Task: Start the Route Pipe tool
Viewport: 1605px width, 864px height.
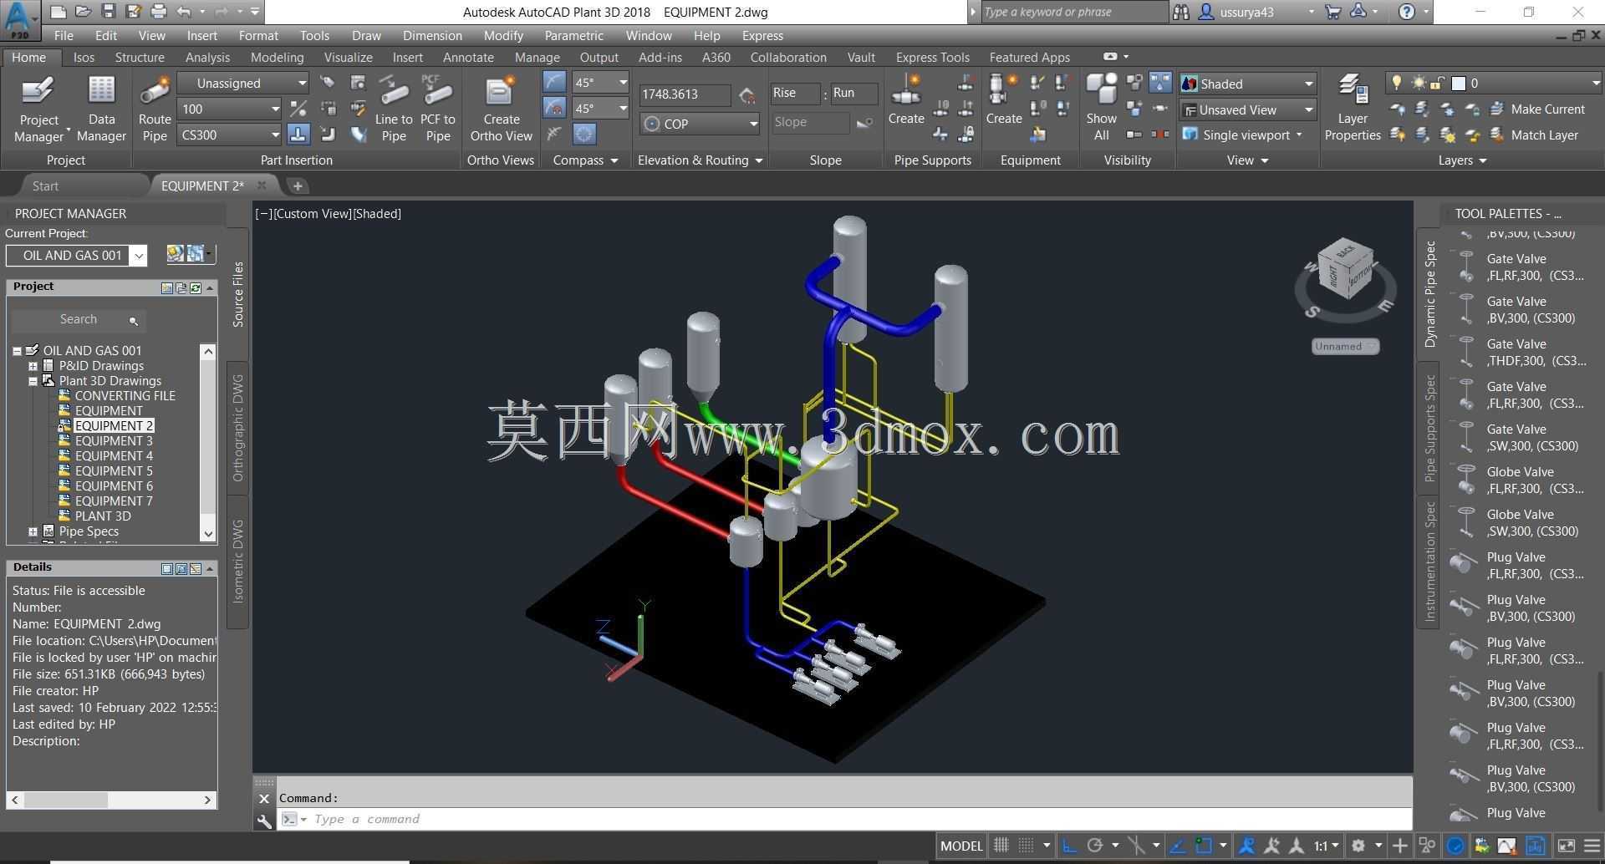Action: point(155,109)
